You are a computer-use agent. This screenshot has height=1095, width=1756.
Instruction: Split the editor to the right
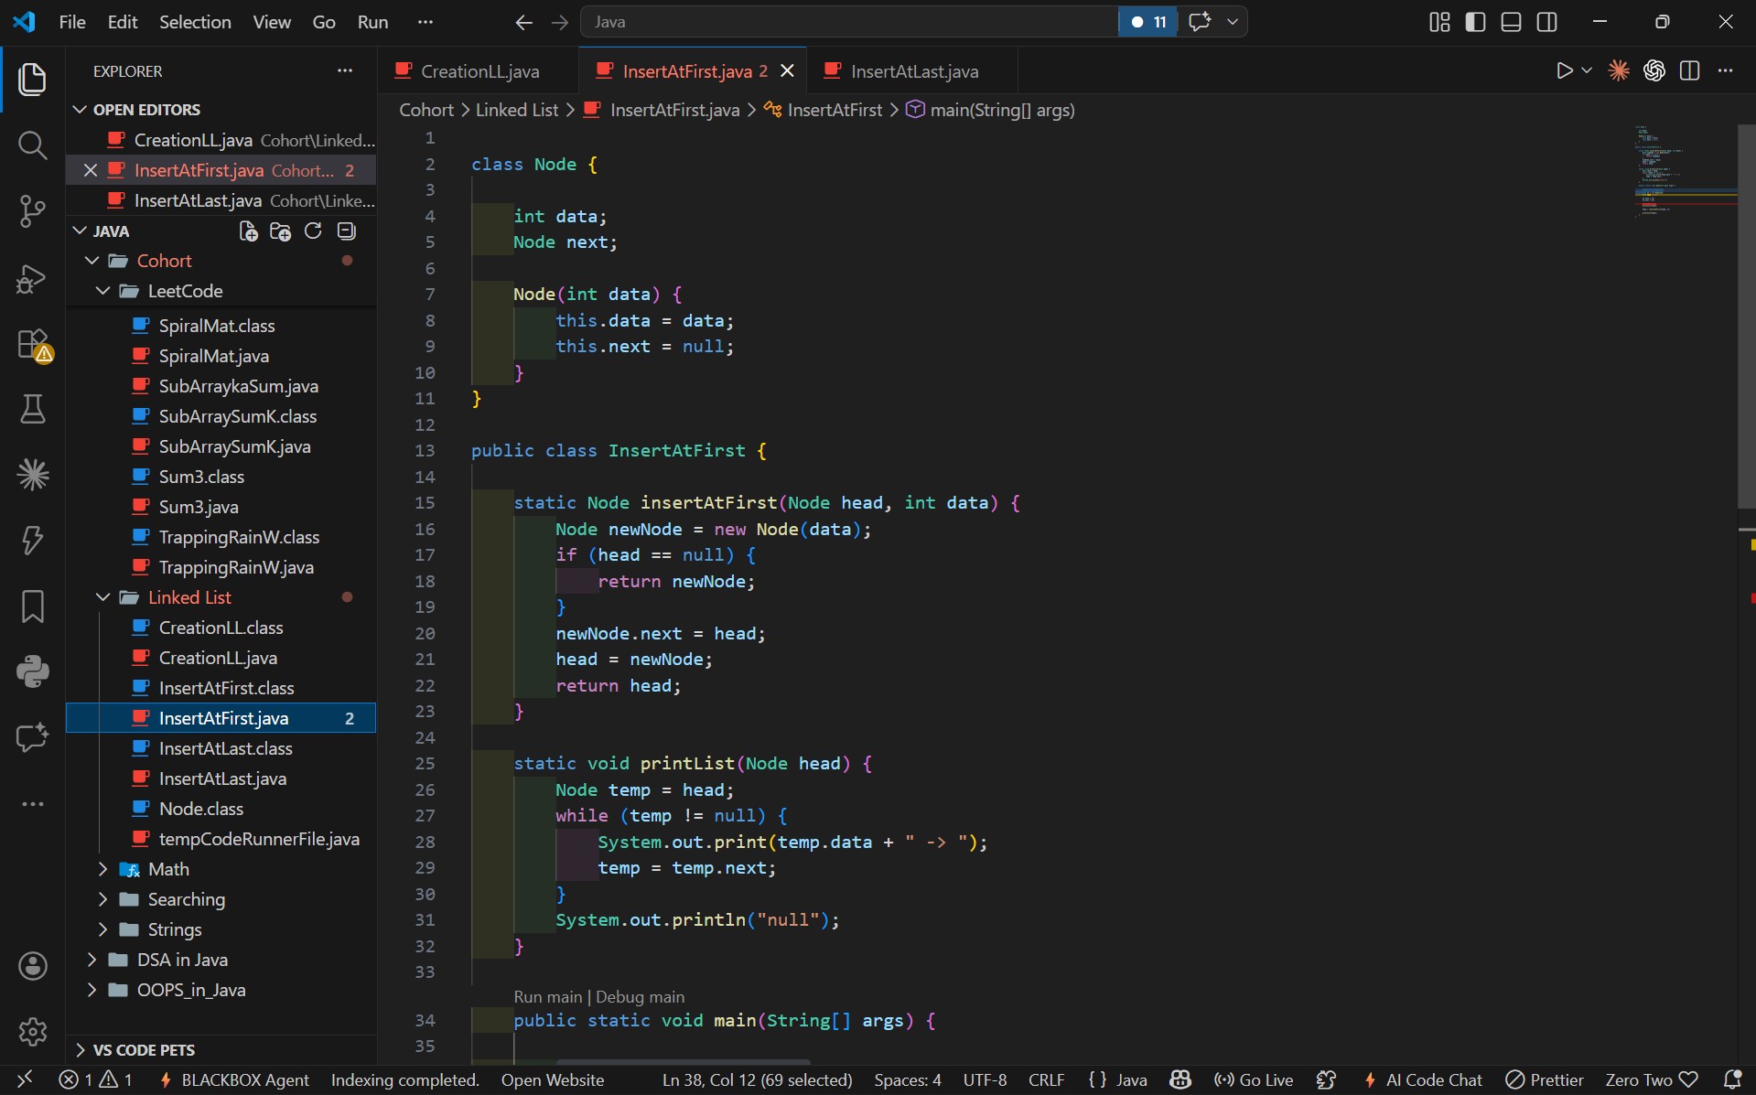[x=1689, y=71]
